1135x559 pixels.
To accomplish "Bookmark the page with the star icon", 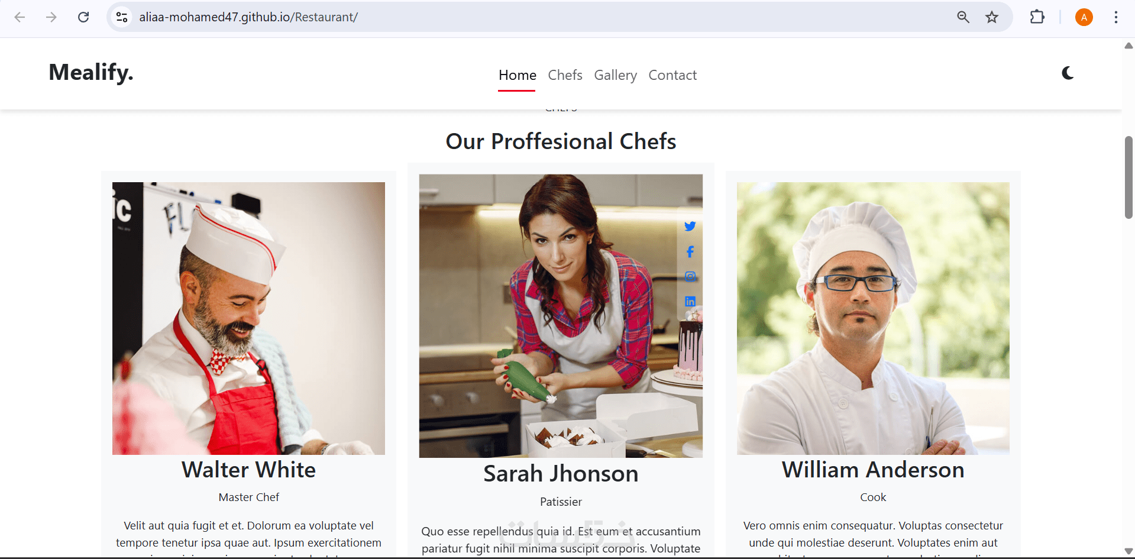I will (992, 17).
